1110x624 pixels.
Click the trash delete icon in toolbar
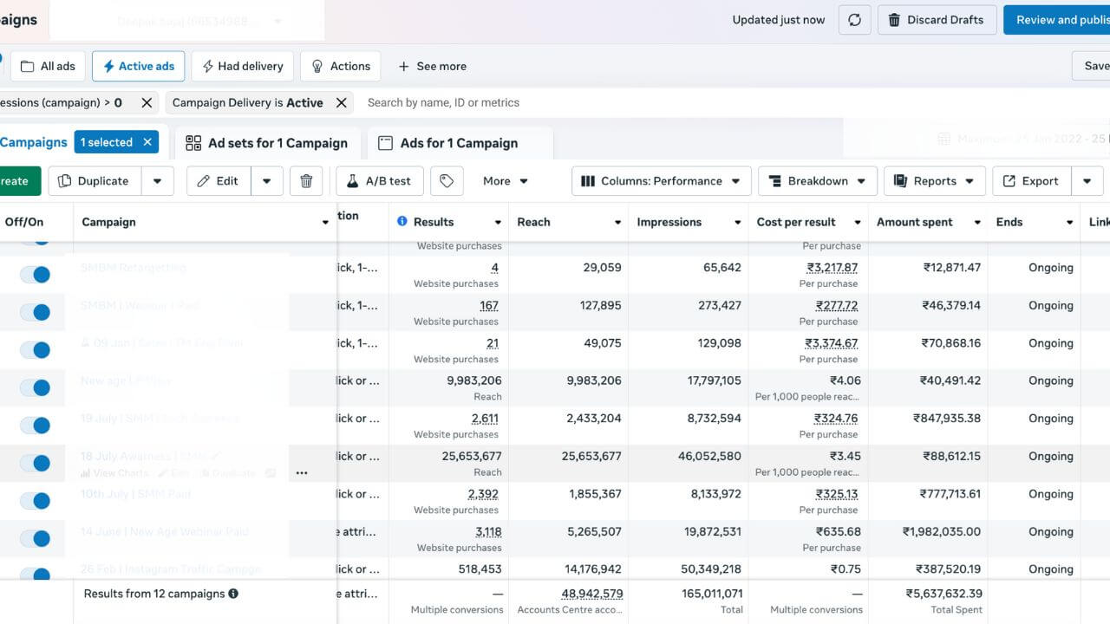[306, 181]
